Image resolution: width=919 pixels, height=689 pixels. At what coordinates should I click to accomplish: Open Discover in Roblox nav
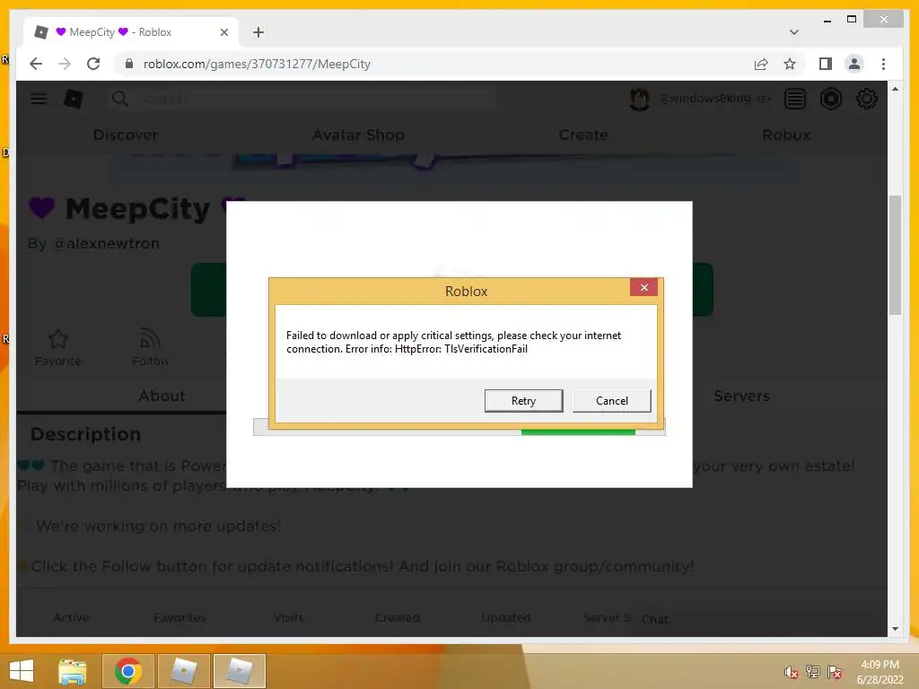click(126, 135)
